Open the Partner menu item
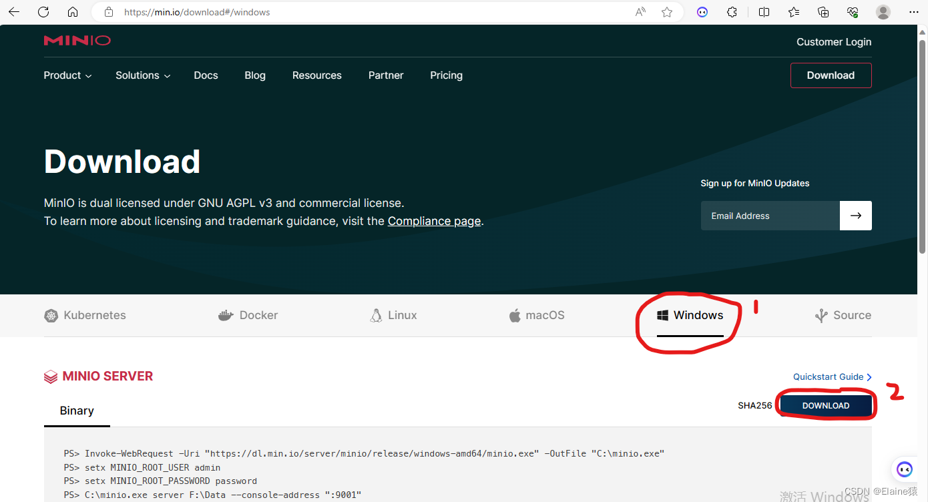 tap(386, 75)
